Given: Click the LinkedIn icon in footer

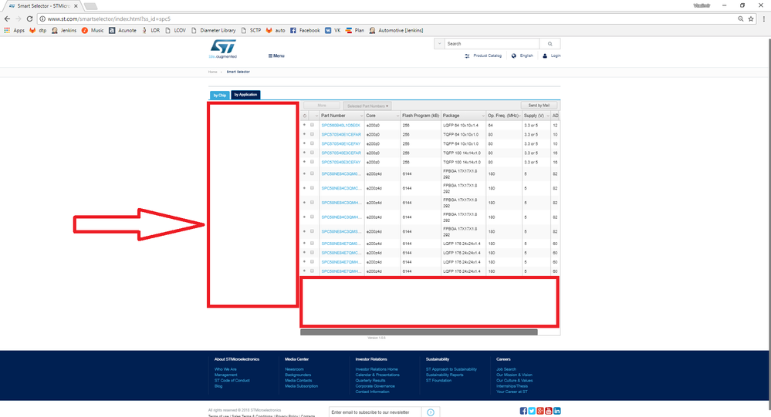Looking at the screenshot, I should pyautogui.click(x=556, y=411).
